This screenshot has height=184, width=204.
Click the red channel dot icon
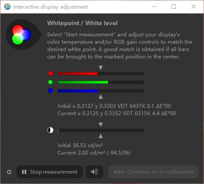51,74
